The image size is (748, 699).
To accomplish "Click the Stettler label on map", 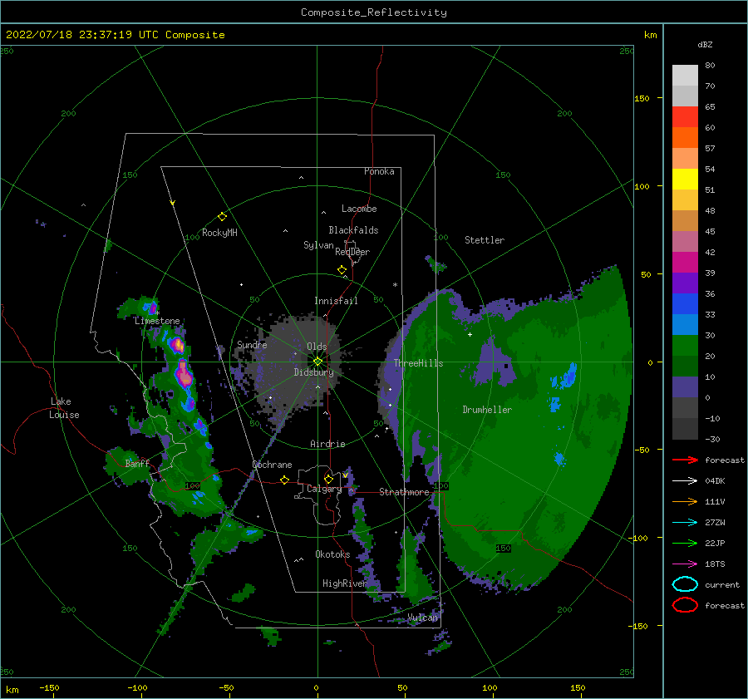I will click(485, 240).
